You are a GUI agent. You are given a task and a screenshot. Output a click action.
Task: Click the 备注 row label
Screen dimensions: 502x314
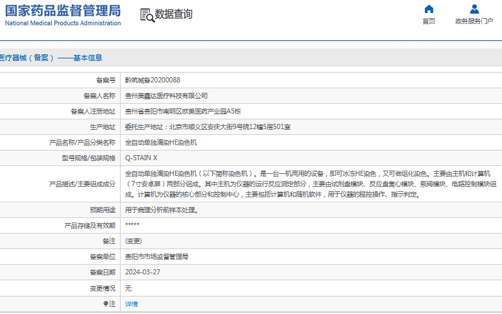tap(109, 241)
